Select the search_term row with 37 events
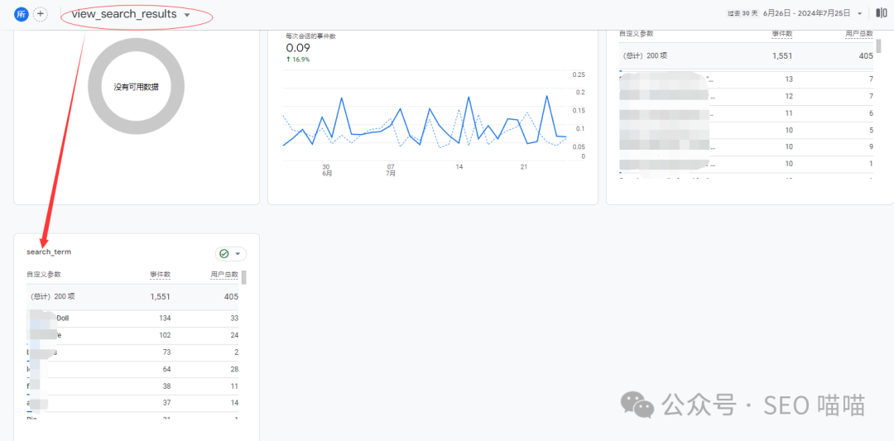Viewport: 894px width, 441px height. pyautogui.click(x=132, y=404)
